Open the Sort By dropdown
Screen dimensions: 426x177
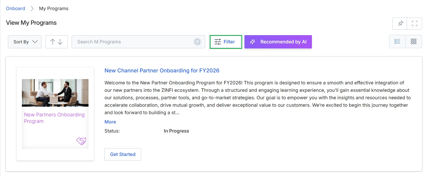pyautogui.click(x=25, y=42)
